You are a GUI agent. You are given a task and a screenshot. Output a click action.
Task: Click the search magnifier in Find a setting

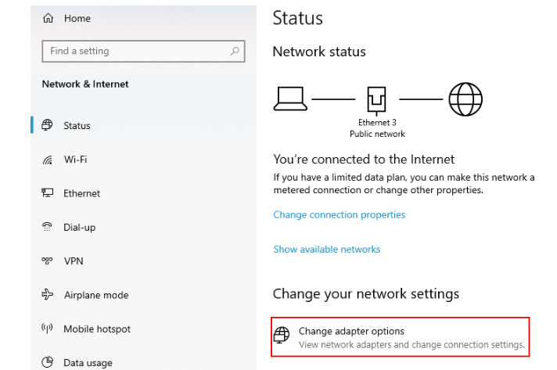click(x=234, y=51)
